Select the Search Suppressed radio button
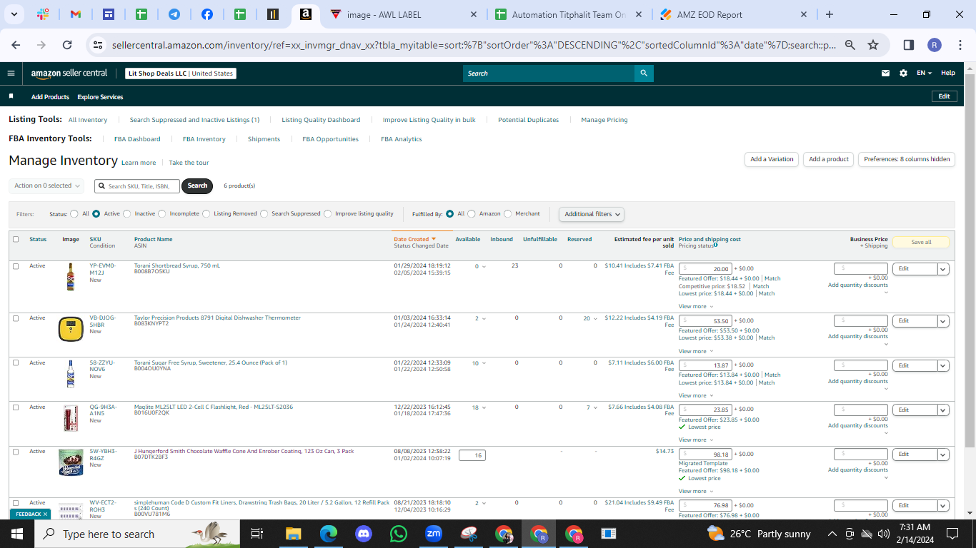The image size is (976, 548). [x=264, y=213]
